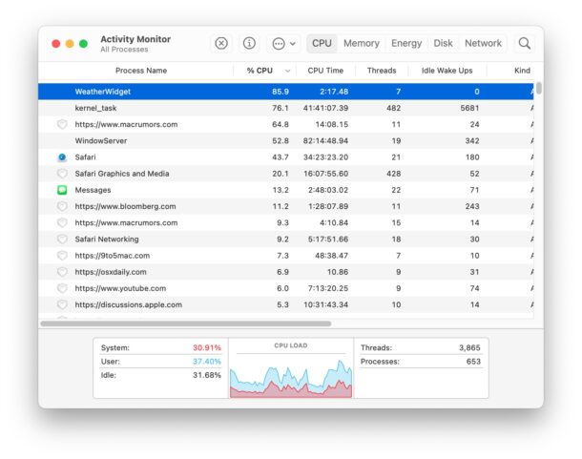Open the Disk tab
This screenshot has width=582, height=459.
(443, 43)
